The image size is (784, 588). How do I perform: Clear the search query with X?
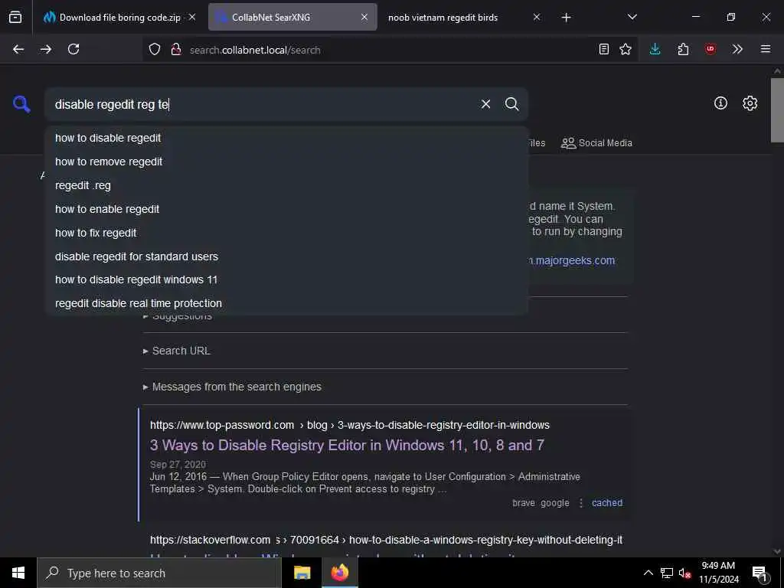[x=485, y=104]
